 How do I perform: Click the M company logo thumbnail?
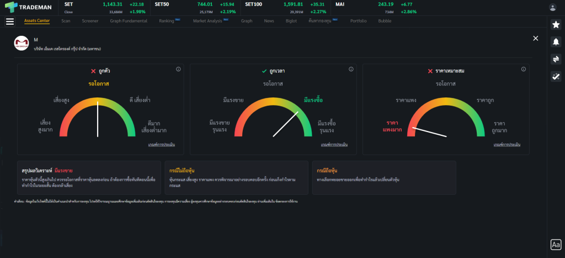pyautogui.click(x=22, y=43)
